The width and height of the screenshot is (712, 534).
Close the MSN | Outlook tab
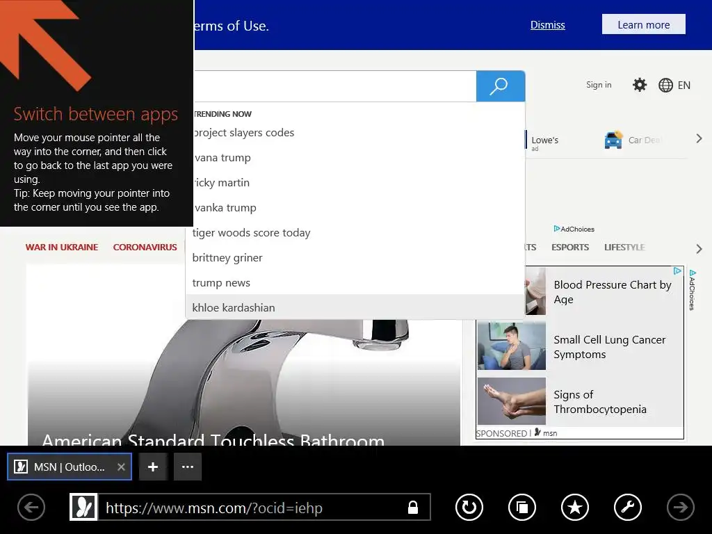click(121, 467)
